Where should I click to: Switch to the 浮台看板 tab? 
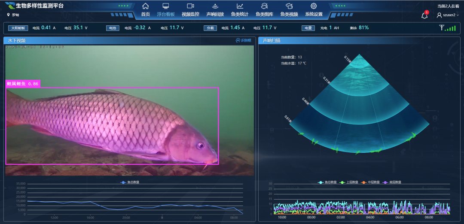pos(165,14)
